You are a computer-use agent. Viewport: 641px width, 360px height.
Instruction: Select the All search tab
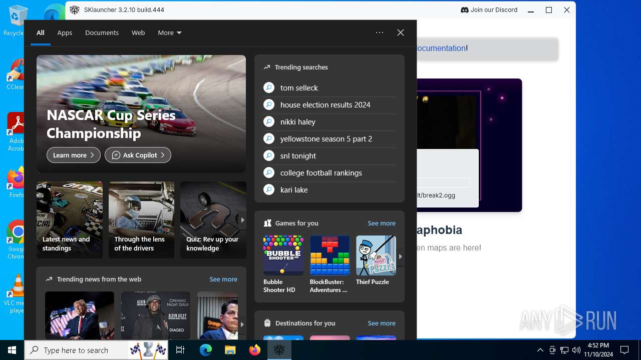click(41, 32)
